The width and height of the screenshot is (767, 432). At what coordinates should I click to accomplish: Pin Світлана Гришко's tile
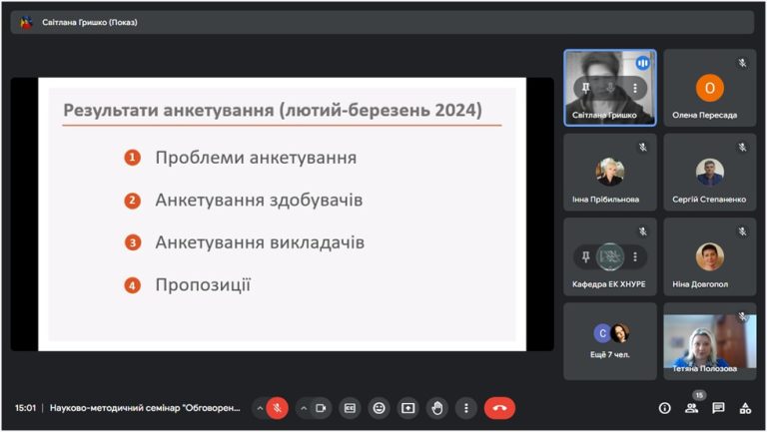coord(585,88)
